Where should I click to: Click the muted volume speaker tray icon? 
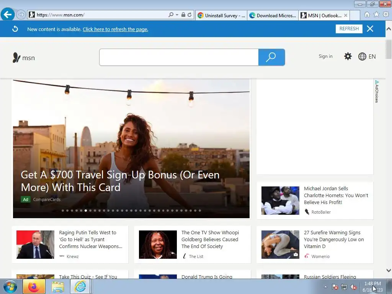(353, 287)
